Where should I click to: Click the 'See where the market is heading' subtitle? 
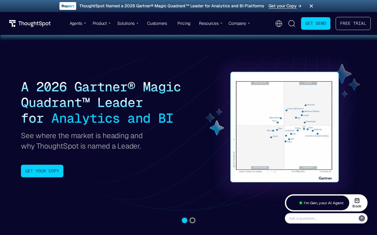pos(82,141)
